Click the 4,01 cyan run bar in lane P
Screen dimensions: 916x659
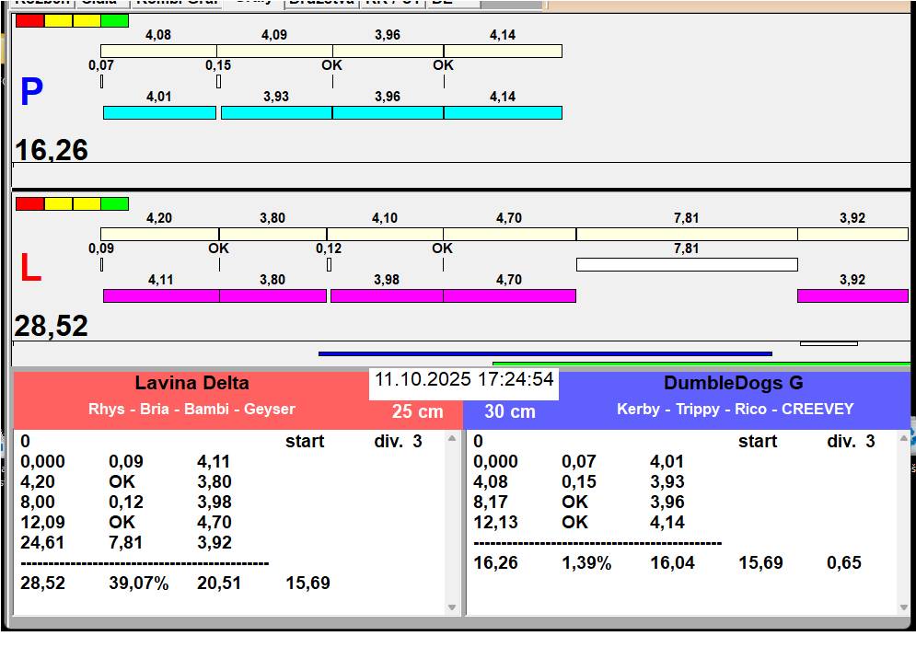(159, 112)
